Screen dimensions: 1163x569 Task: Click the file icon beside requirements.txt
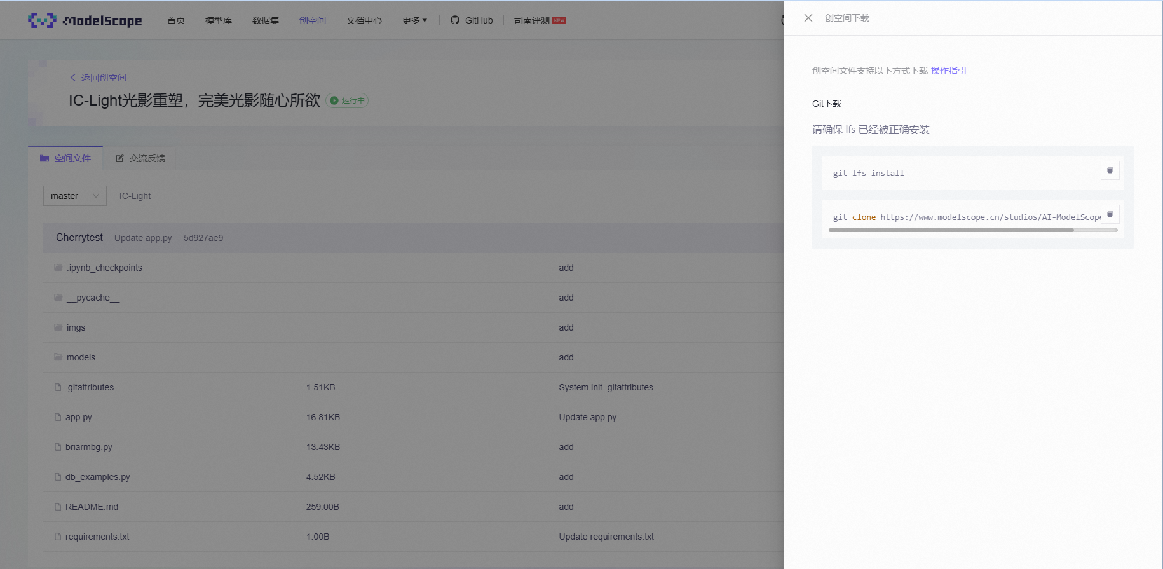(x=58, y=537)
